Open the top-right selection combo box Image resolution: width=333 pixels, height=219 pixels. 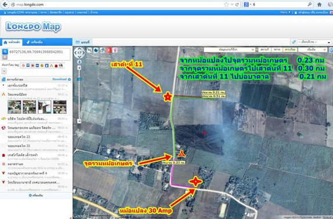[x=314, y=42]
